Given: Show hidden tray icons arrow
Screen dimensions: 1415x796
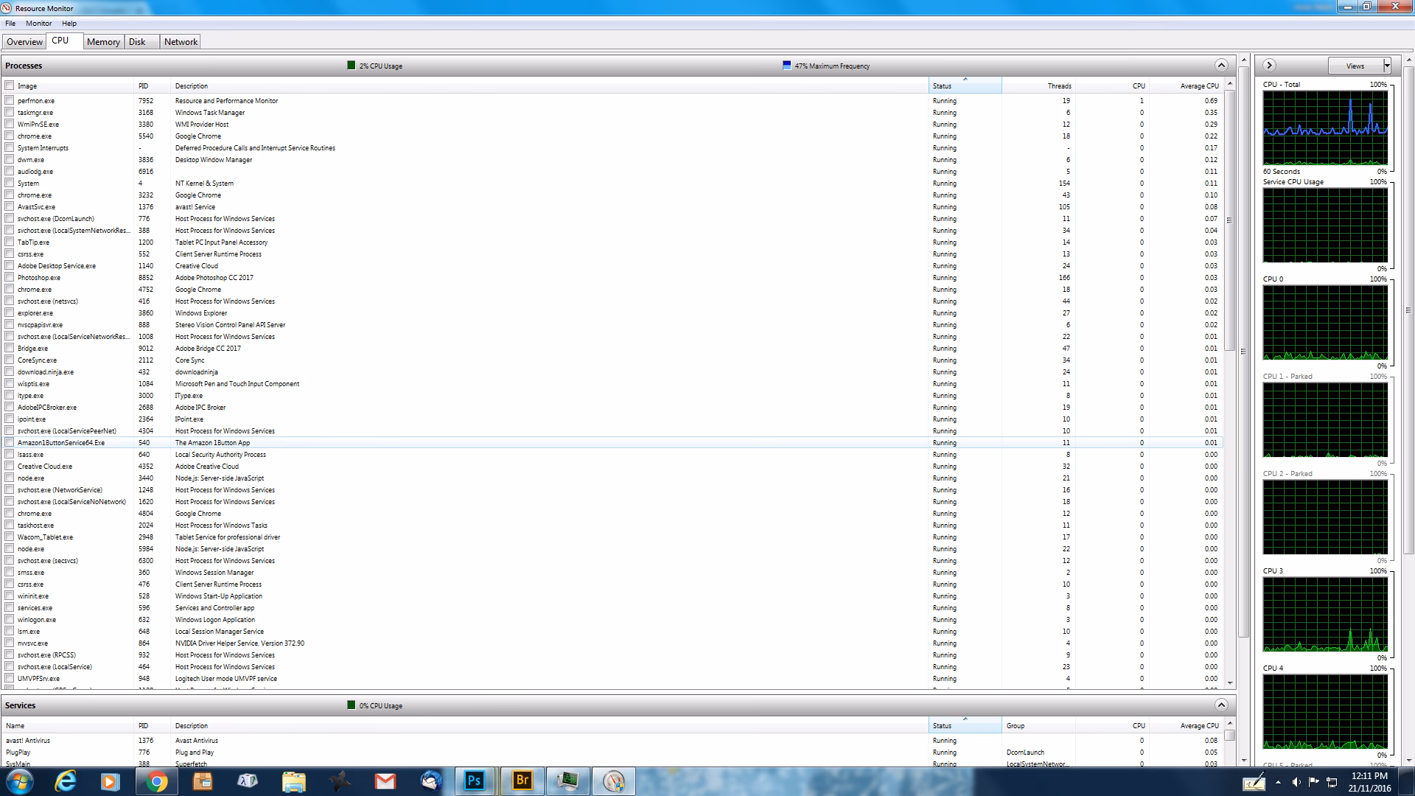Looking at the screenshot, I should [x=1278, y=782].
